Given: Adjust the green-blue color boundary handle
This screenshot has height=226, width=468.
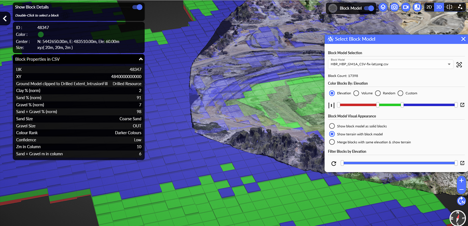Looking at the screenshot, I should 402,105.
